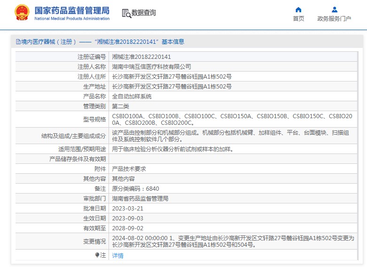Click the 生效日期 label
Viewport: 367px width, 267px height.
94,218
